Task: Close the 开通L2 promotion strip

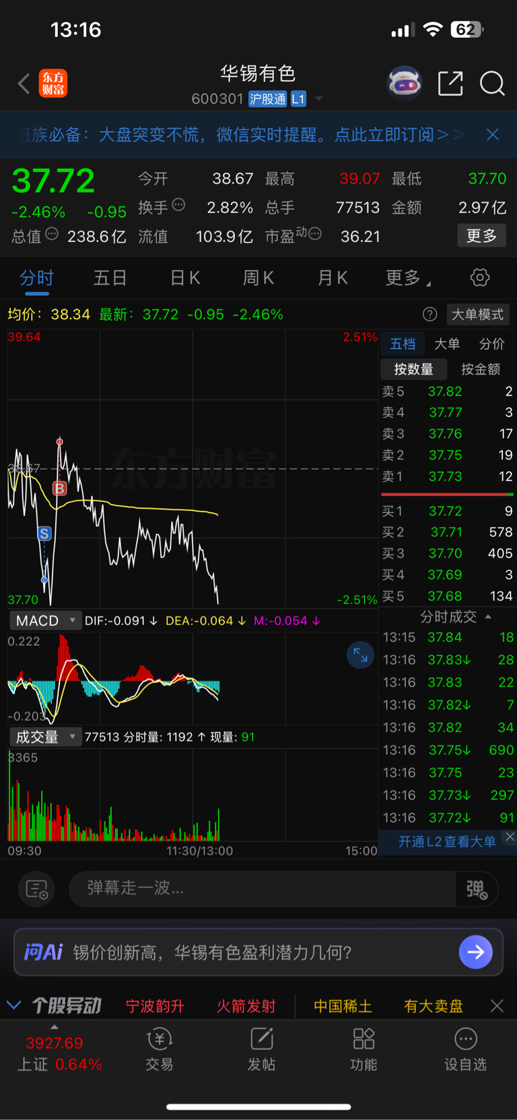Action: click(510, 836)
